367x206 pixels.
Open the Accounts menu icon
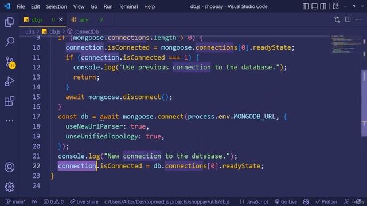click(9, 167)
